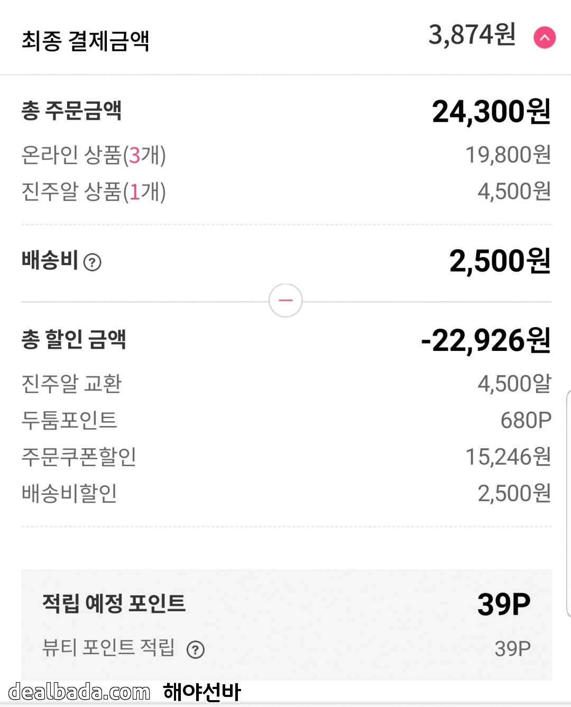Screen dimensions: 571x707
Task: Tap the 진주알 교환 discount row
Action: (71, 384)
